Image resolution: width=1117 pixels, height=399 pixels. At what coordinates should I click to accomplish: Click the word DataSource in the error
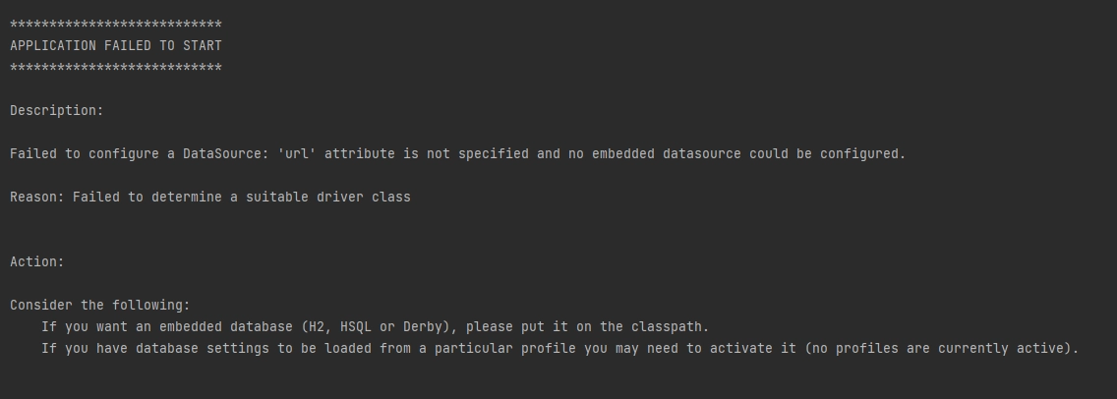pyautogui.click(x=221, y=154)
